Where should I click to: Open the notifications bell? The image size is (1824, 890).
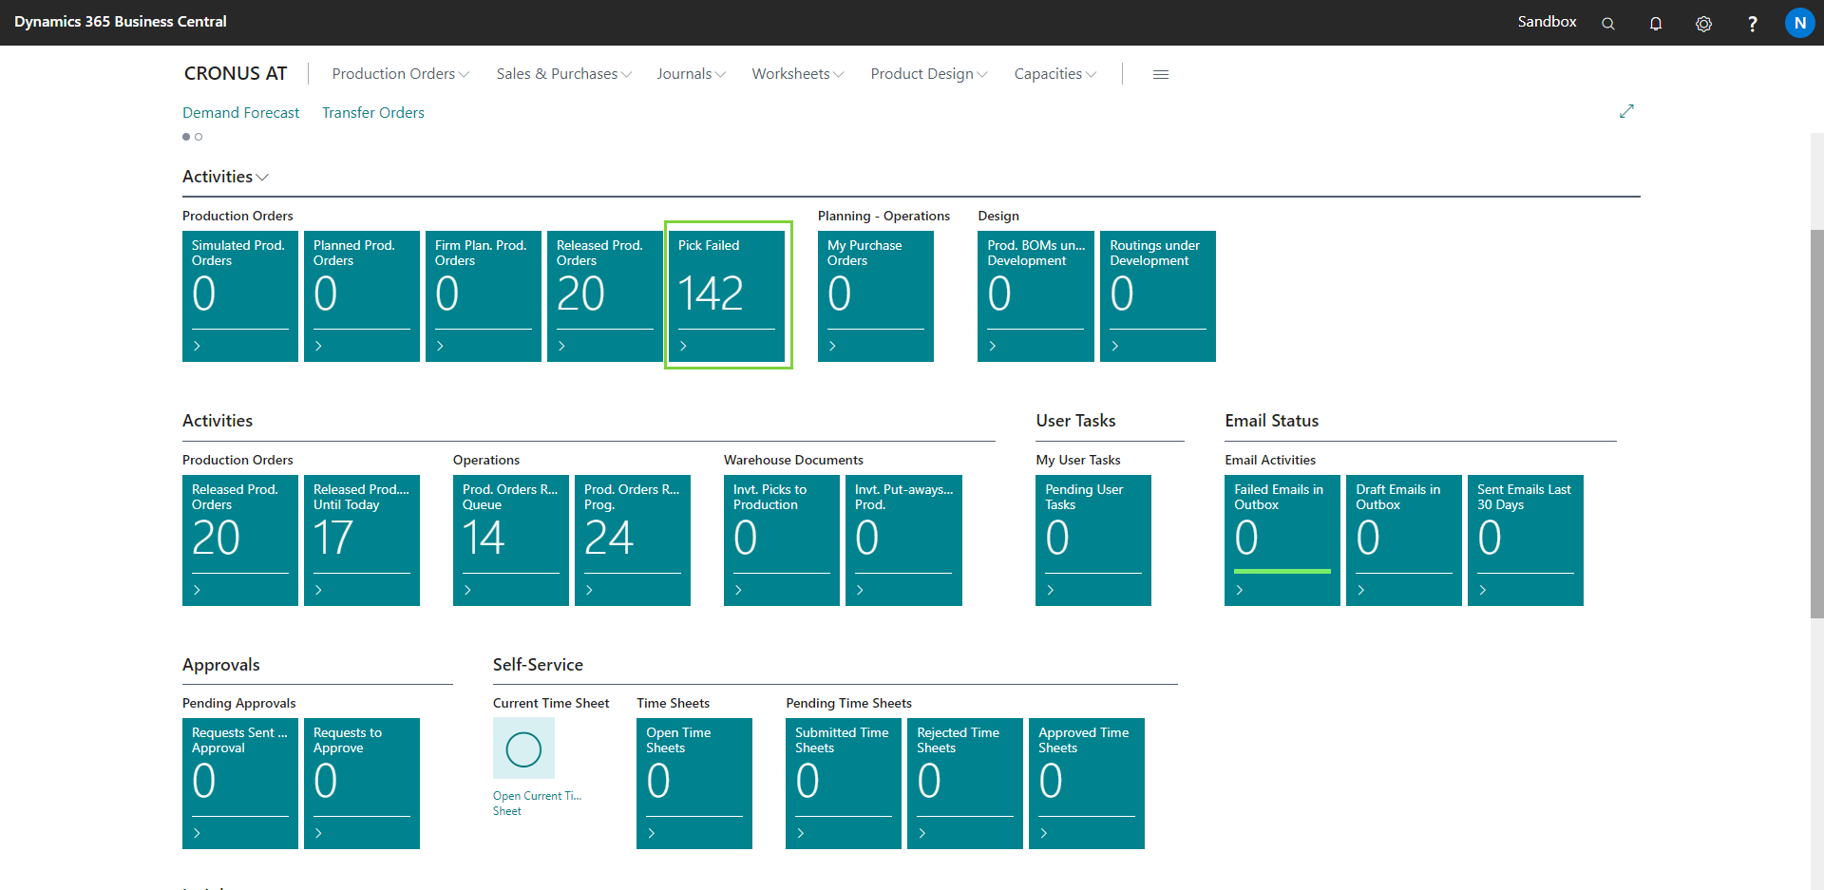coord(1656,24)
